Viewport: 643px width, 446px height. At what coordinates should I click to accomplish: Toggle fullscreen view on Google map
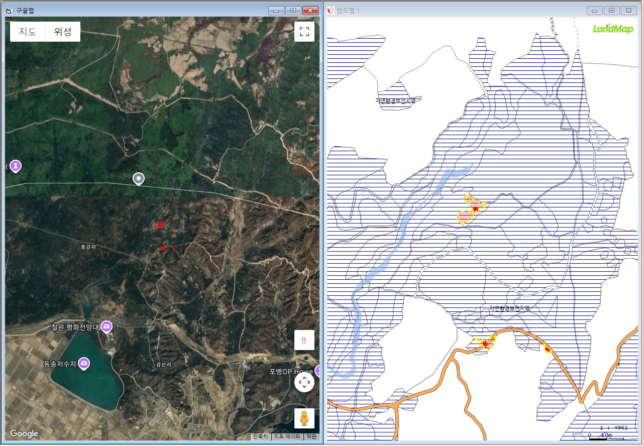click(304, 32)
